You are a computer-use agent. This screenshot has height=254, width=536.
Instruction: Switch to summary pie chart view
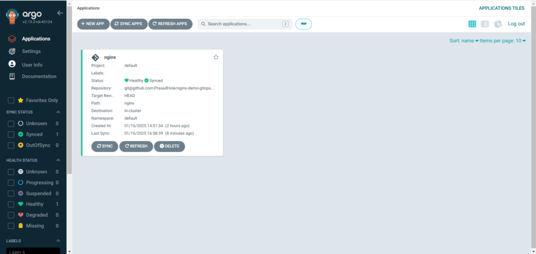(x=498, y=24)
